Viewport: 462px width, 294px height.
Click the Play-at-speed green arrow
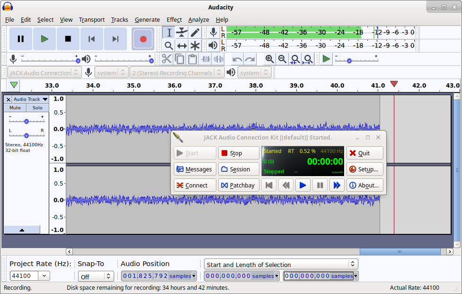[326, 59]
